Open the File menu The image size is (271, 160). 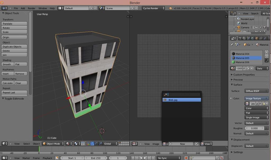point(16,8)
